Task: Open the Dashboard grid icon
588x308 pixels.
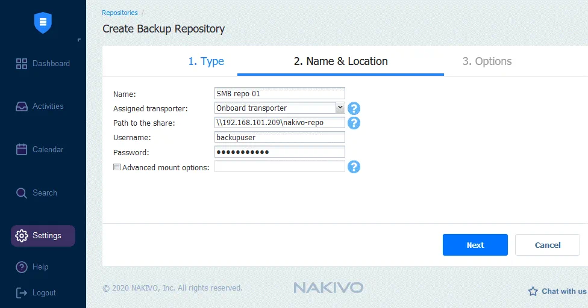Action: coord(22,64)
